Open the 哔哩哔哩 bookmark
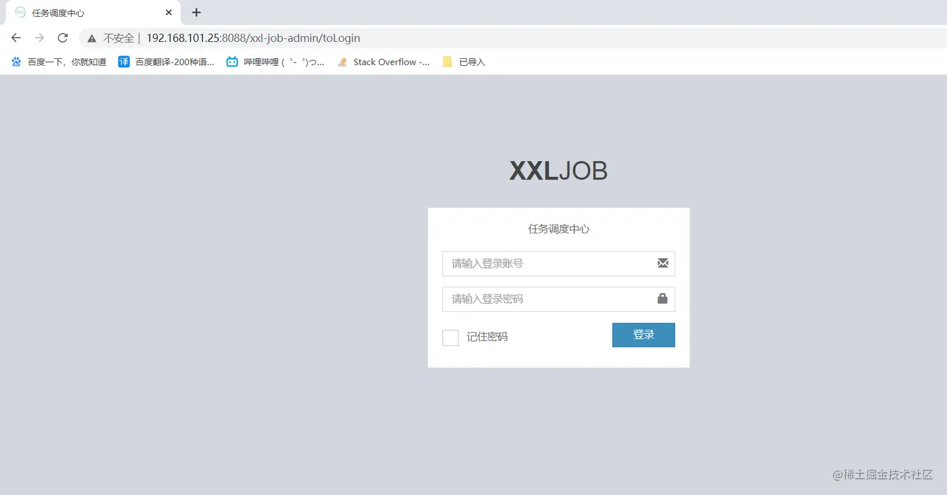 (x=276, y=62)
